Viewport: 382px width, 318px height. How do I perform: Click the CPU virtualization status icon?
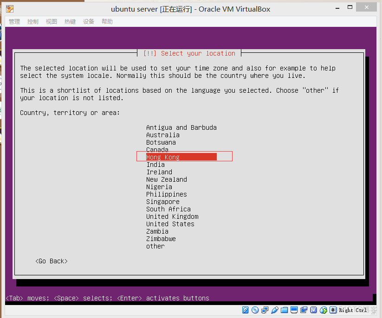coord(314,310)
